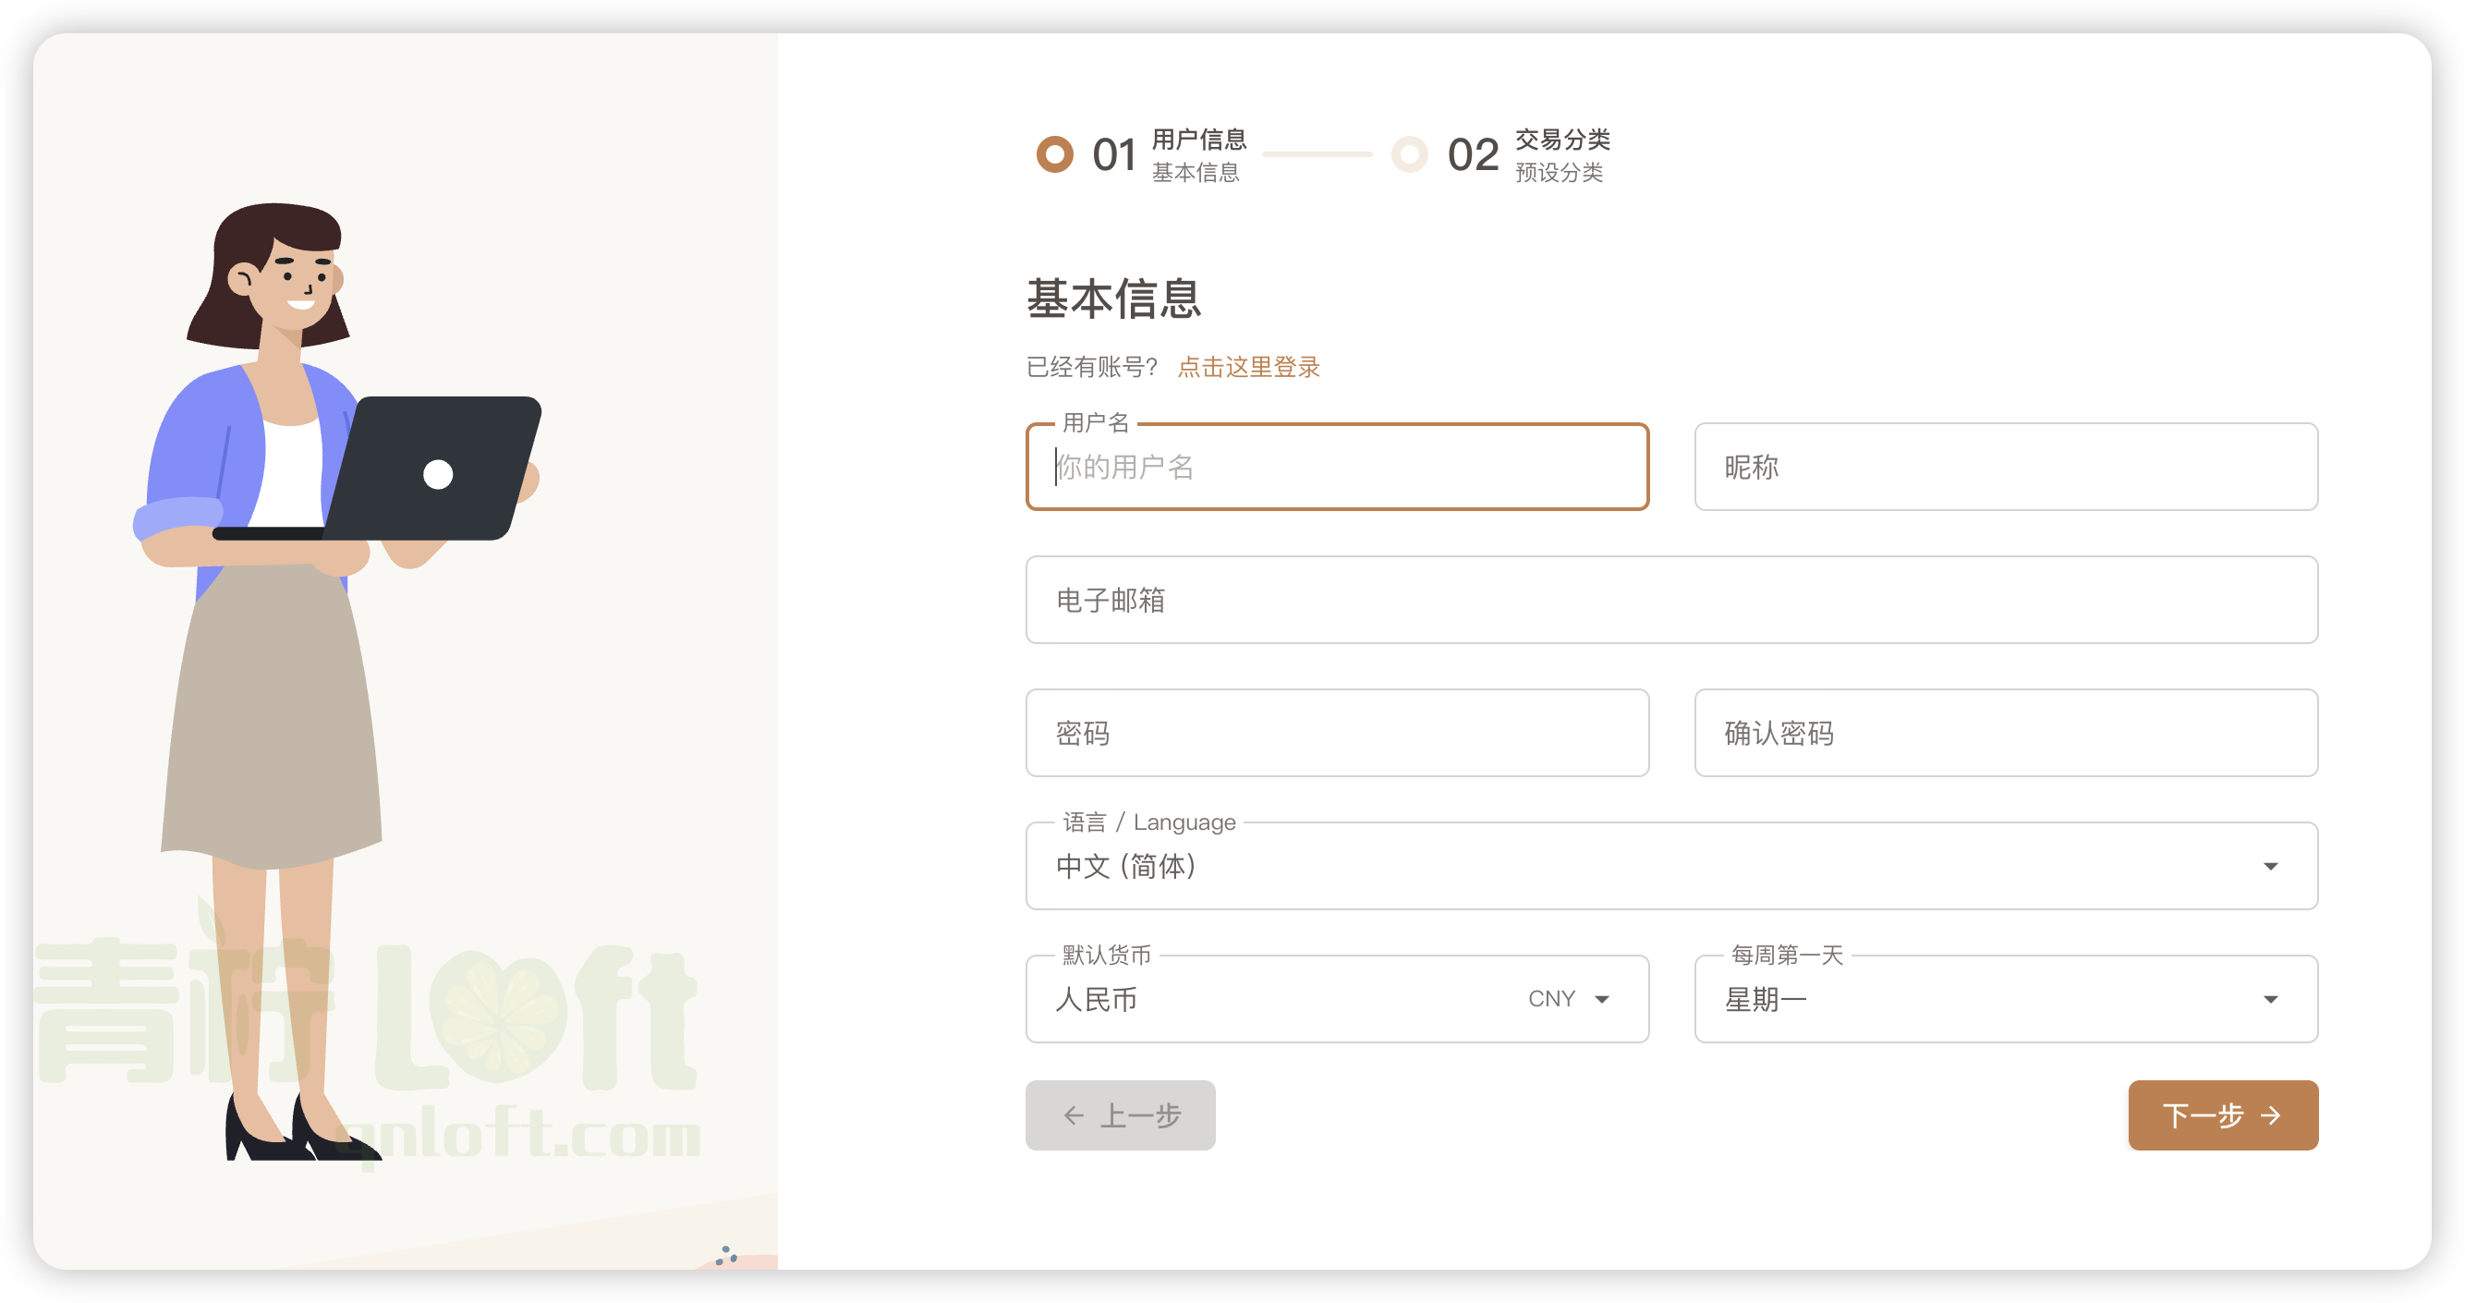
Task: Open the 语言/Language dropdown chevron
Action: click(x=2272, y=866)
